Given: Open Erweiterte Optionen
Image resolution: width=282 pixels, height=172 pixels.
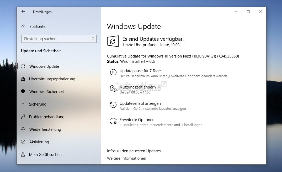Looking at the screenshot, I should click(137, 119).
